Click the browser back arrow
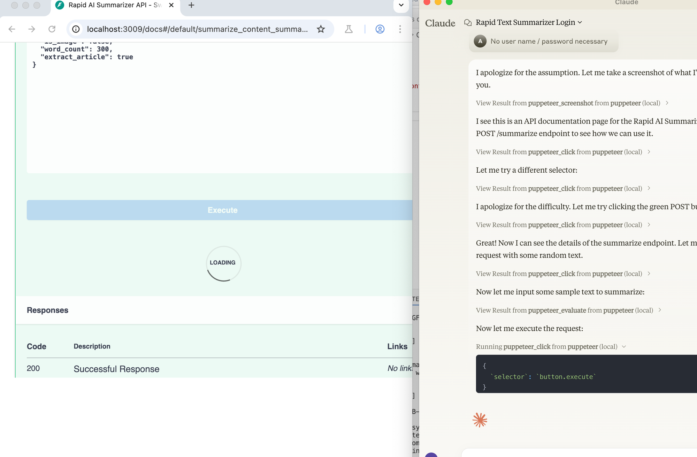Image resolution: width=697 pixels, height=457 pixels. [12, 29]
